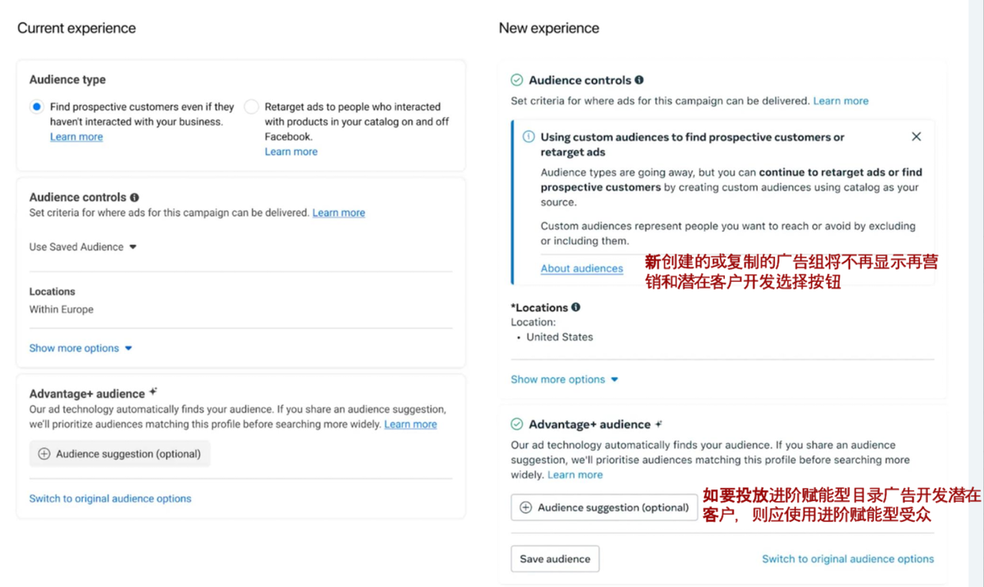Viewport: 984px width, 587px height.
Task: Click right-side Switch to original audience options
Action: click(x=848, y=559)
